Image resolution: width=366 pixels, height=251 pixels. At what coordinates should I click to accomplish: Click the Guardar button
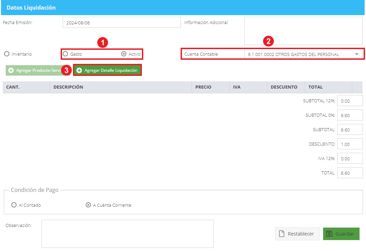pyautogui.click(x=341, y=234)
